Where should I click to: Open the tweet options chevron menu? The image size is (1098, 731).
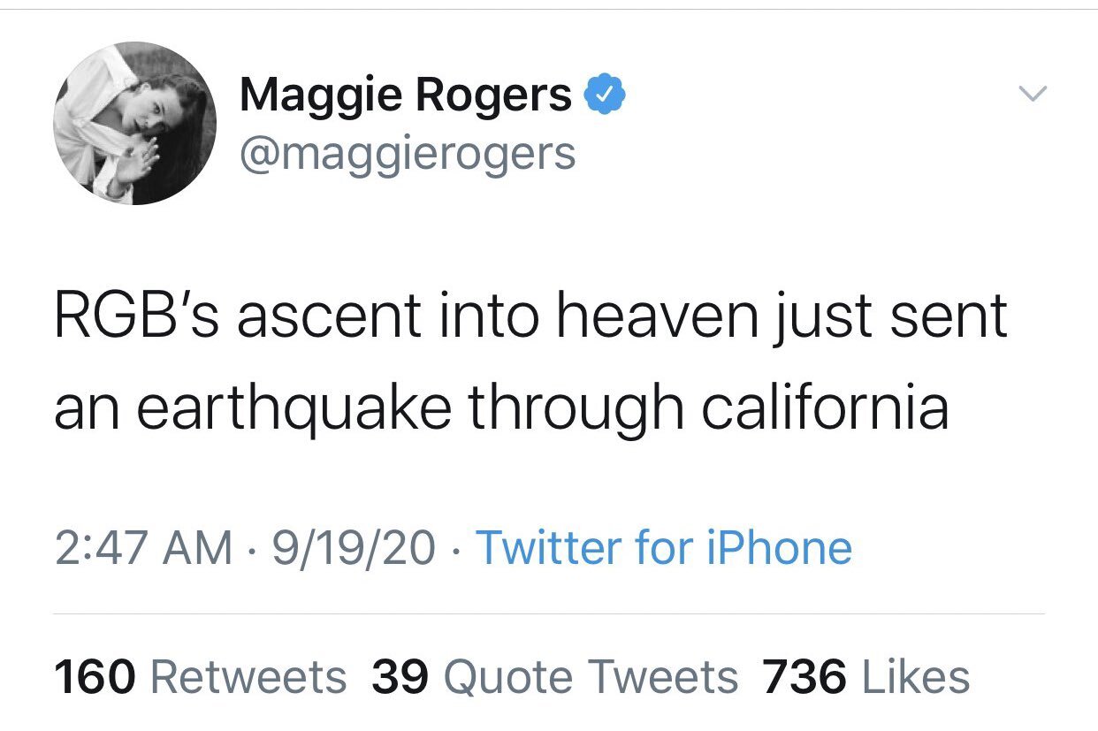[x=1033, y=92]
